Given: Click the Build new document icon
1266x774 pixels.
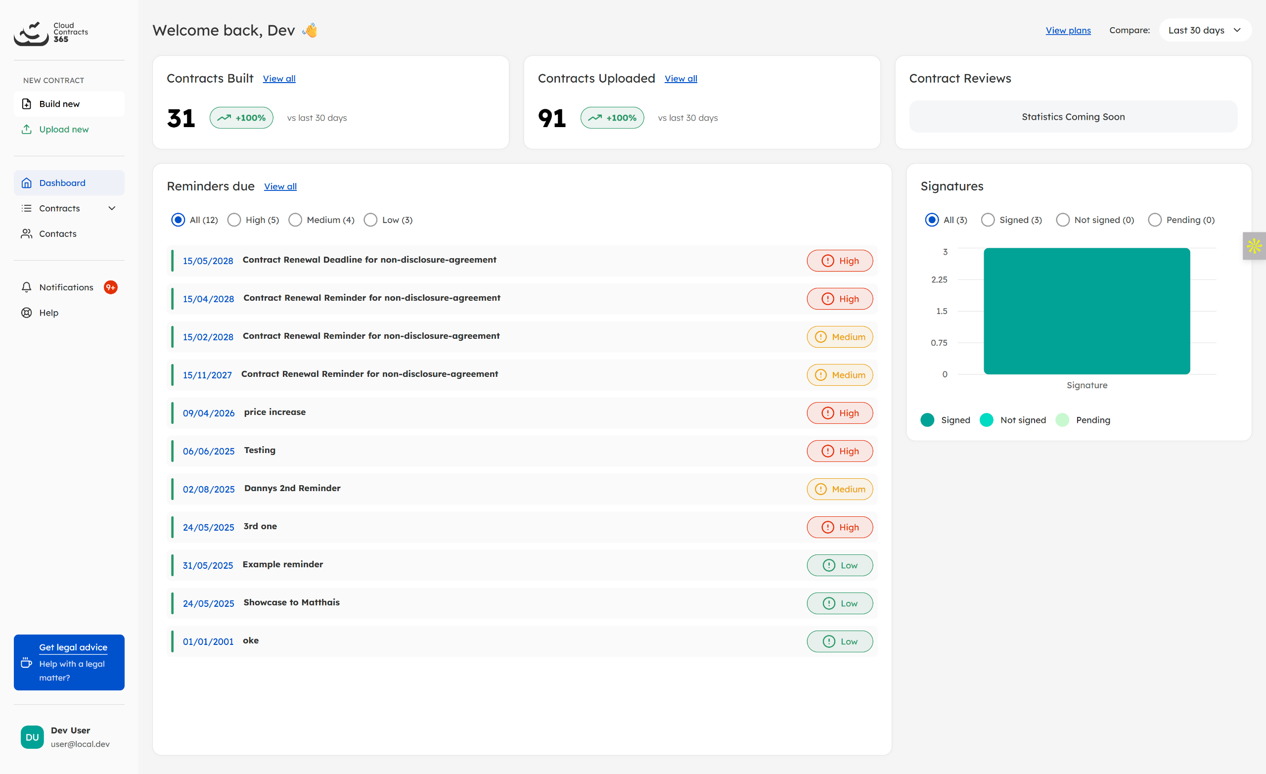Looking at the screenshot, I should pyautogui.click(x=27, y=104).
